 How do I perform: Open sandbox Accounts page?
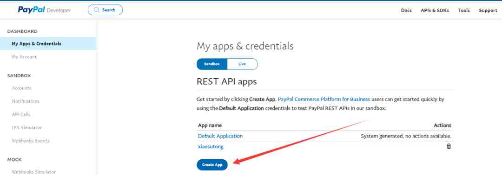tap(21, 88)
